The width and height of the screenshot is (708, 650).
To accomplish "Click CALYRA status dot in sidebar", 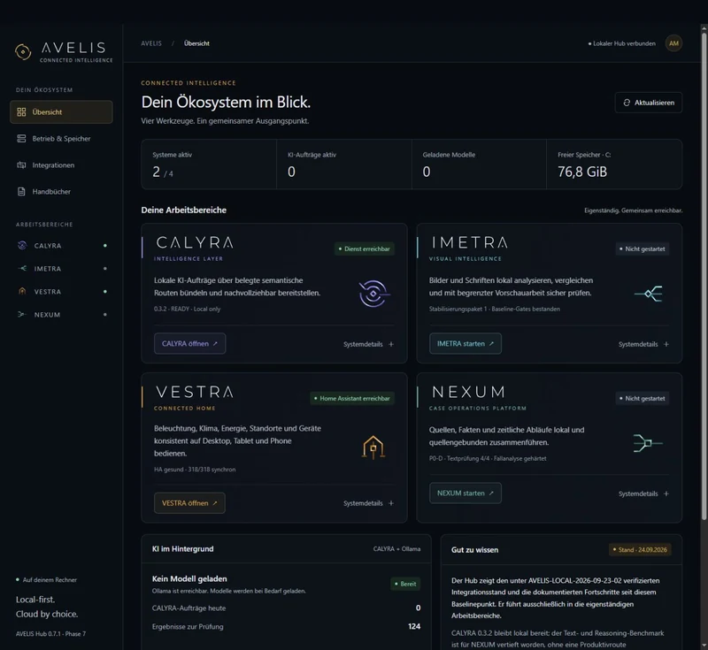I will tap(105, 245).
